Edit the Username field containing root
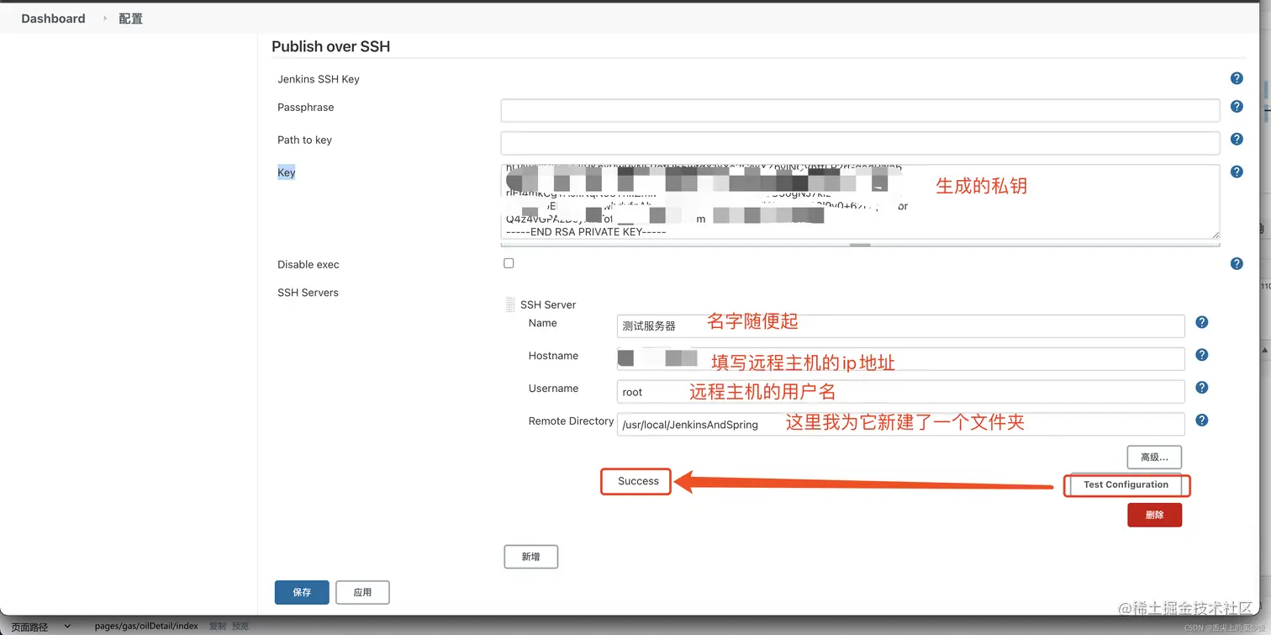The height and width of the screenshot is (635, 1271). (901, 391)
